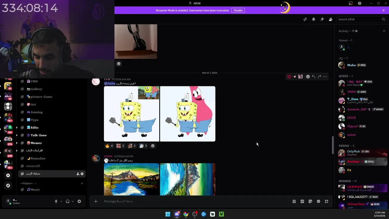Mute the microphone

click(x=56, y=201)
